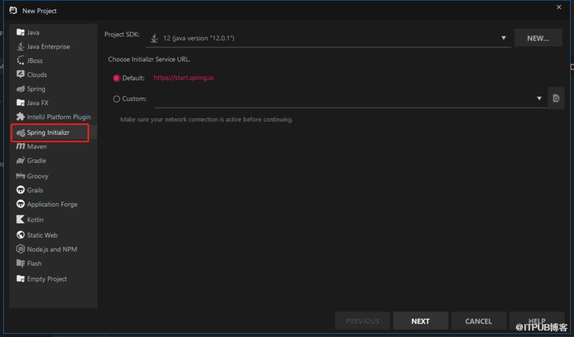Choose the Java project type label
The image size is (574, 337).
[33, 32]
